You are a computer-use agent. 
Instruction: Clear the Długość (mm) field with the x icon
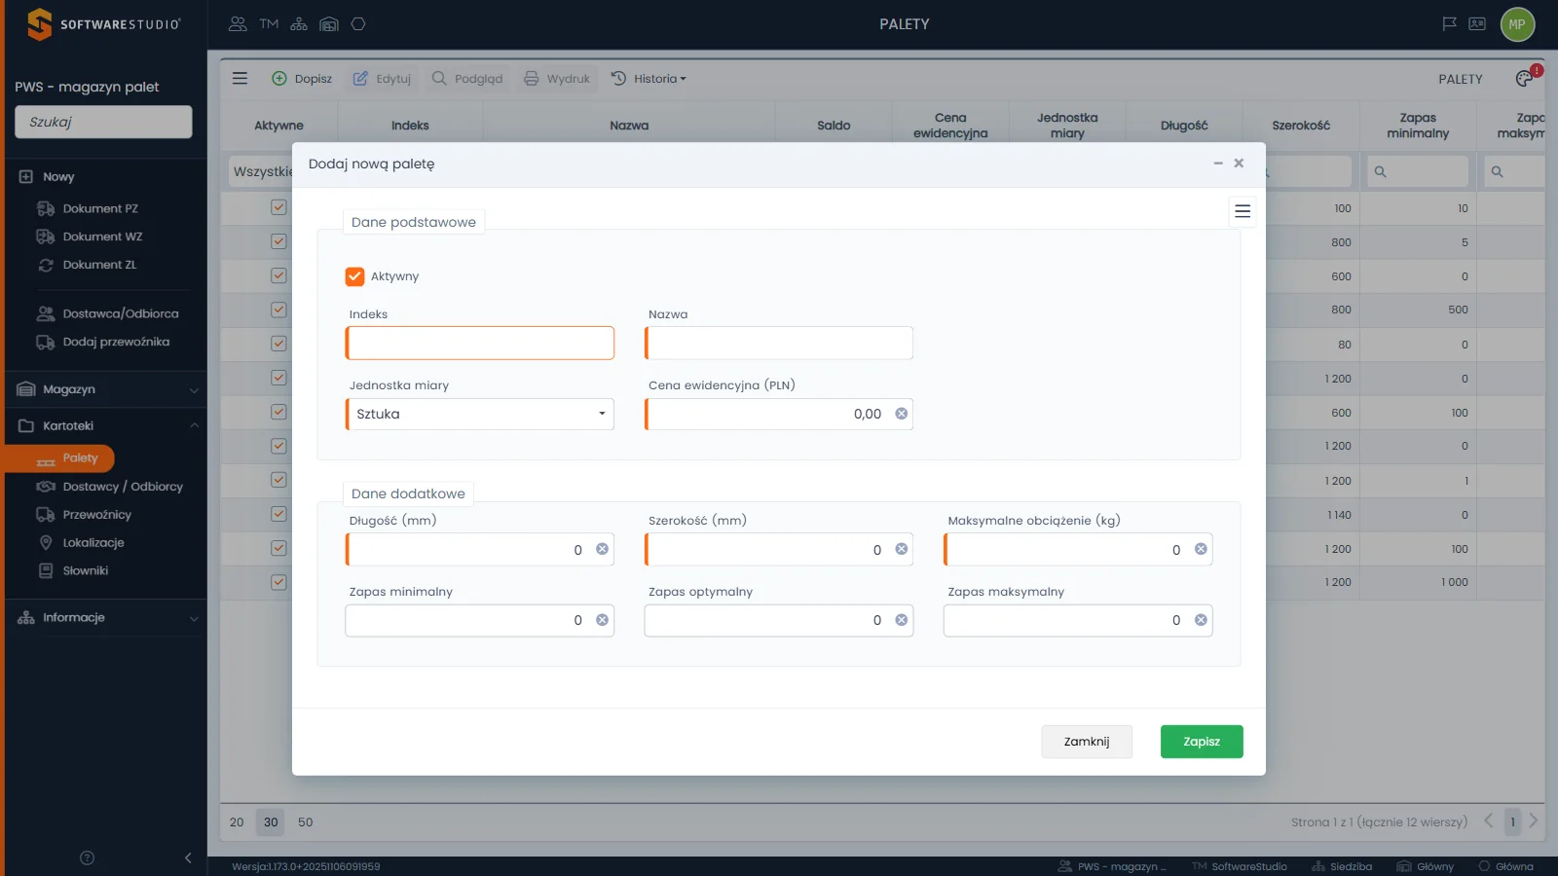[x=603, y=549]
